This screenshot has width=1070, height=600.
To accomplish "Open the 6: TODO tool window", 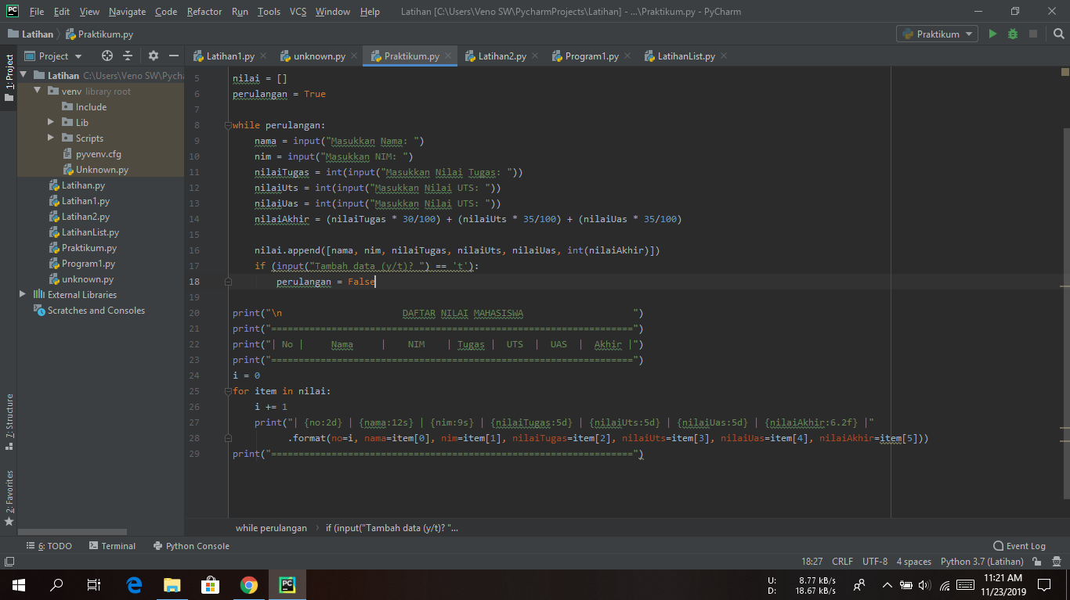I will [x=49, y=546].
